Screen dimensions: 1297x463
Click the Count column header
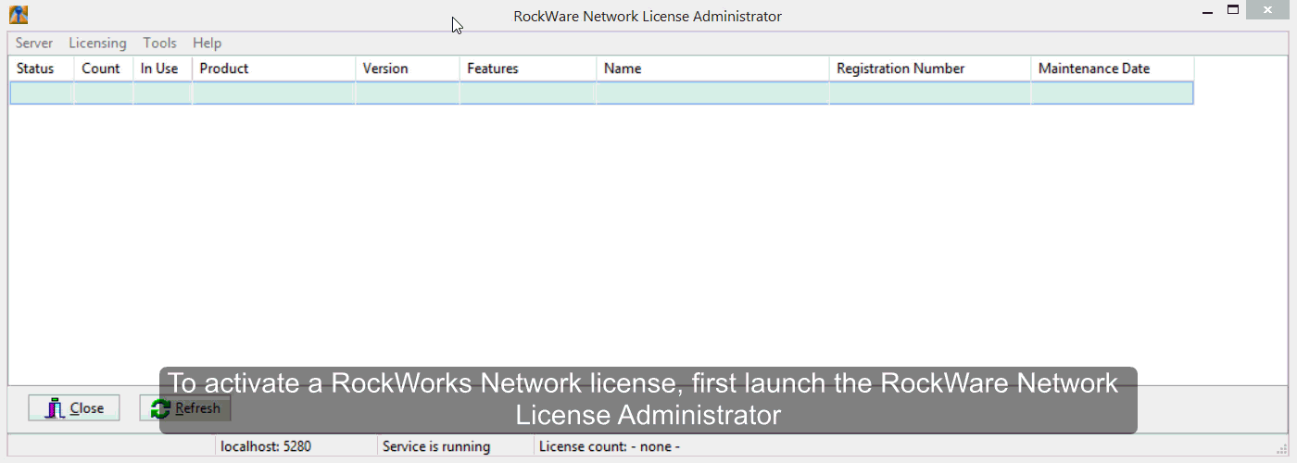tap(103, 69)
